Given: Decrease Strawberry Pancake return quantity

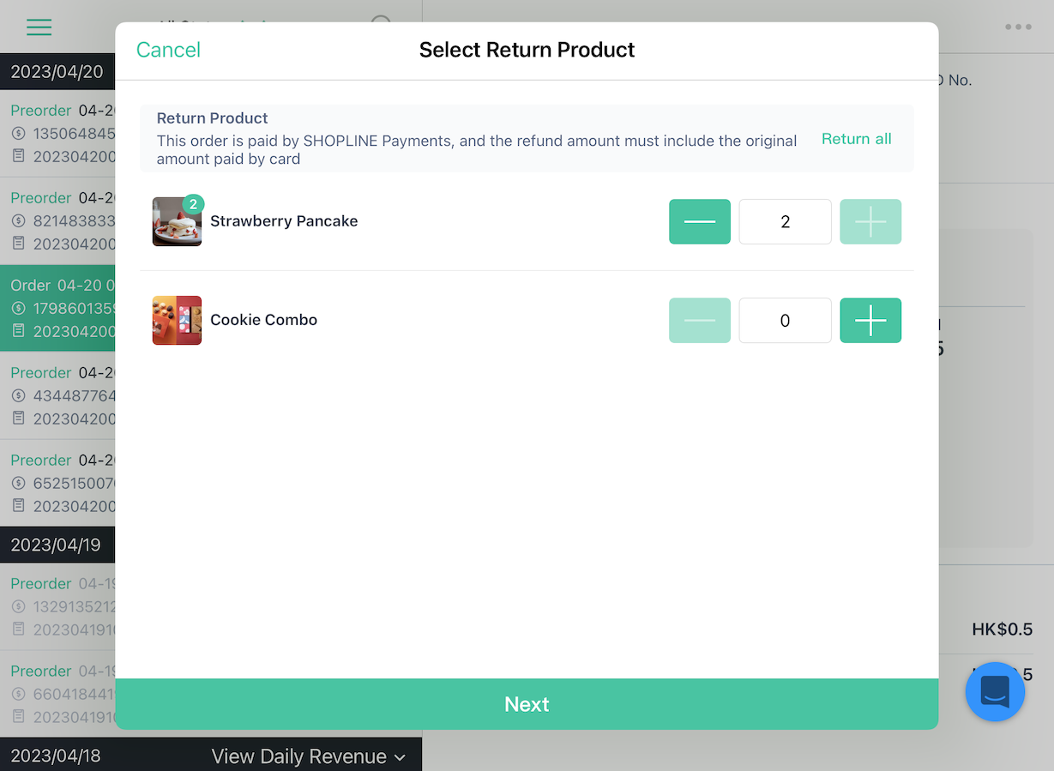Looking at the screenshot, I should click(700, 222).
